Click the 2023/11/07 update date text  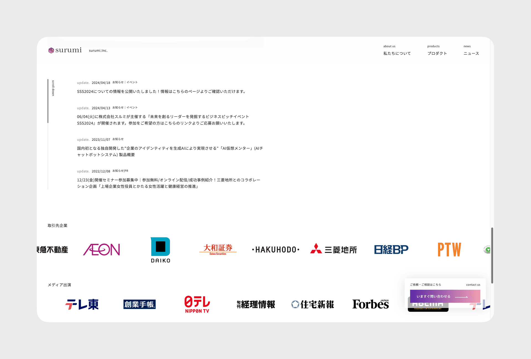101,140
